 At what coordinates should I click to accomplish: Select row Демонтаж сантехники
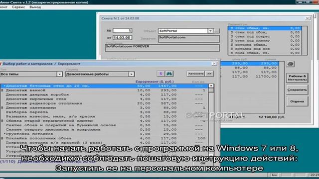pos(104,108)
